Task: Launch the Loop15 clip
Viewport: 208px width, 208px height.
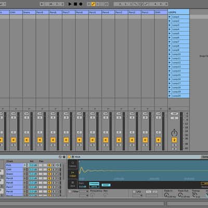Action: (x=170, y=75)
